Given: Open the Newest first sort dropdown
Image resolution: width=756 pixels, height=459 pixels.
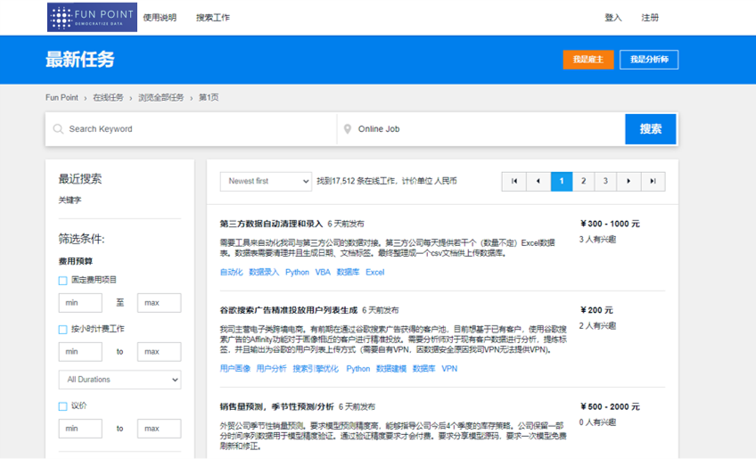Looking at the screenshot, I should coord(266,181).
